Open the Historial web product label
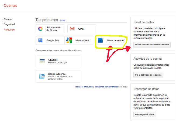 (82, 40)
